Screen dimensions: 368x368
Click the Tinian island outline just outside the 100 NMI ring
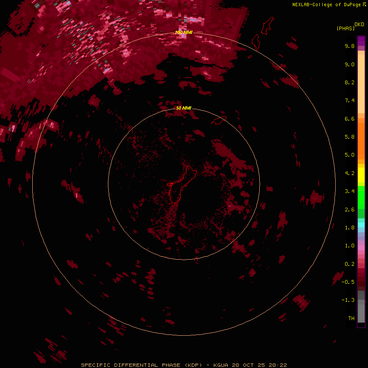(x=256, y=42)
